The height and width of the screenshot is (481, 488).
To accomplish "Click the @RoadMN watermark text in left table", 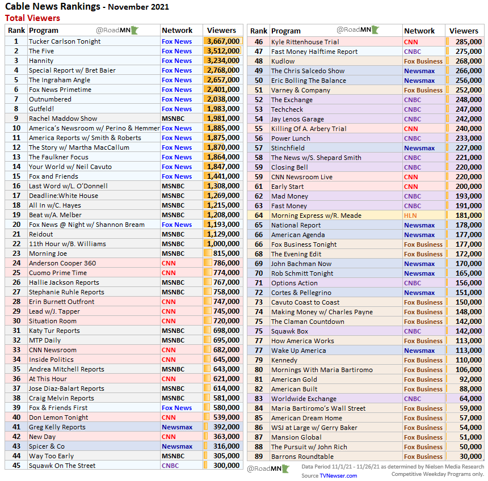I will pos(117,31).
